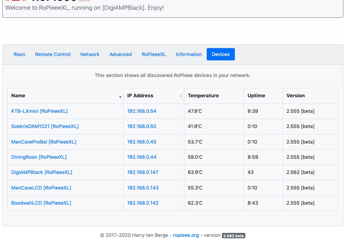Click the Name column header

coord(65,96)
